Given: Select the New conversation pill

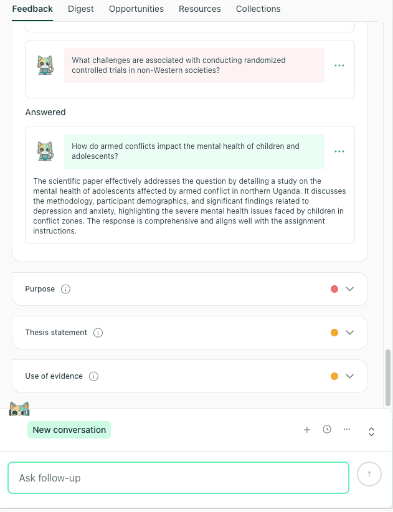Looking at the screenshot, I should pos(69,429).
